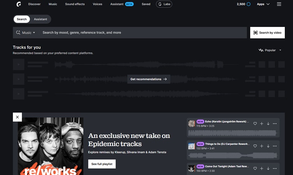Expand the Music search type dropdown
293x175 pixels.
(x=26, y=33)
